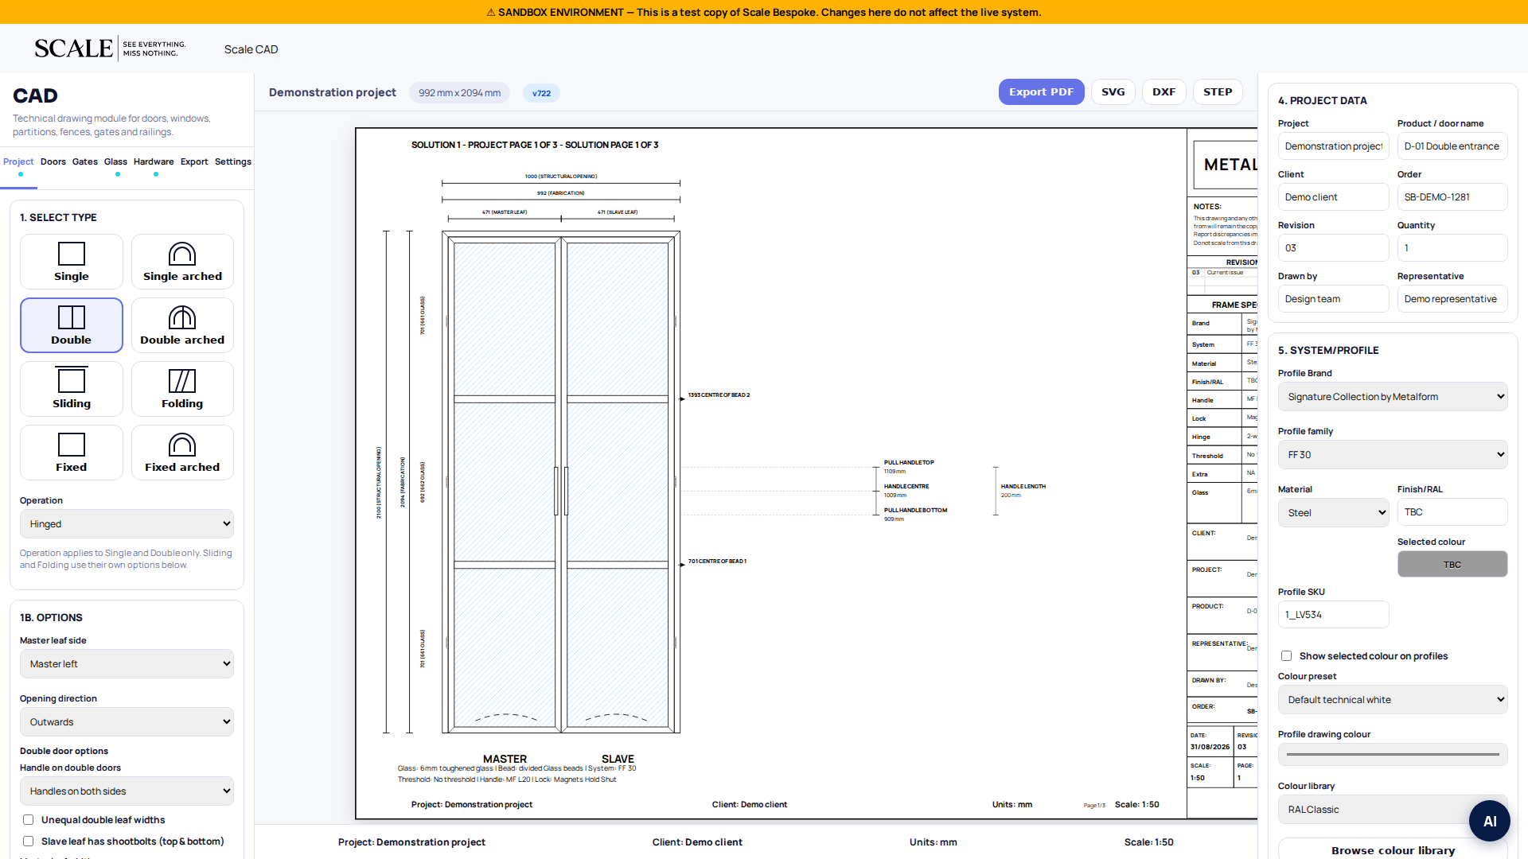This screenshot has width=1528, height=859.
Task: Click the Order input field
Action: pyautogui.click(x=1452, y=197)
